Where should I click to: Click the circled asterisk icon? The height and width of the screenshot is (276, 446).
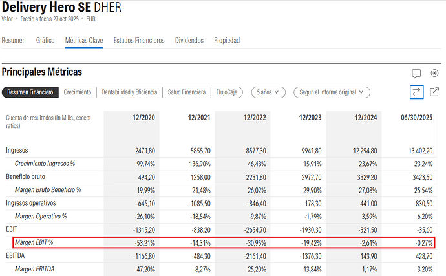pyautogui.click(x=434, y=73)
